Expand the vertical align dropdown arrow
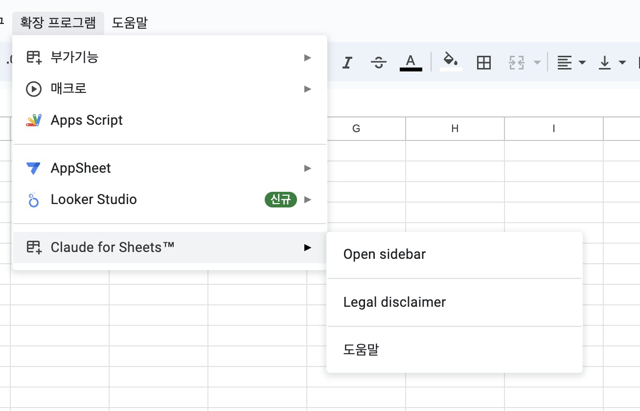 [622, 63]
